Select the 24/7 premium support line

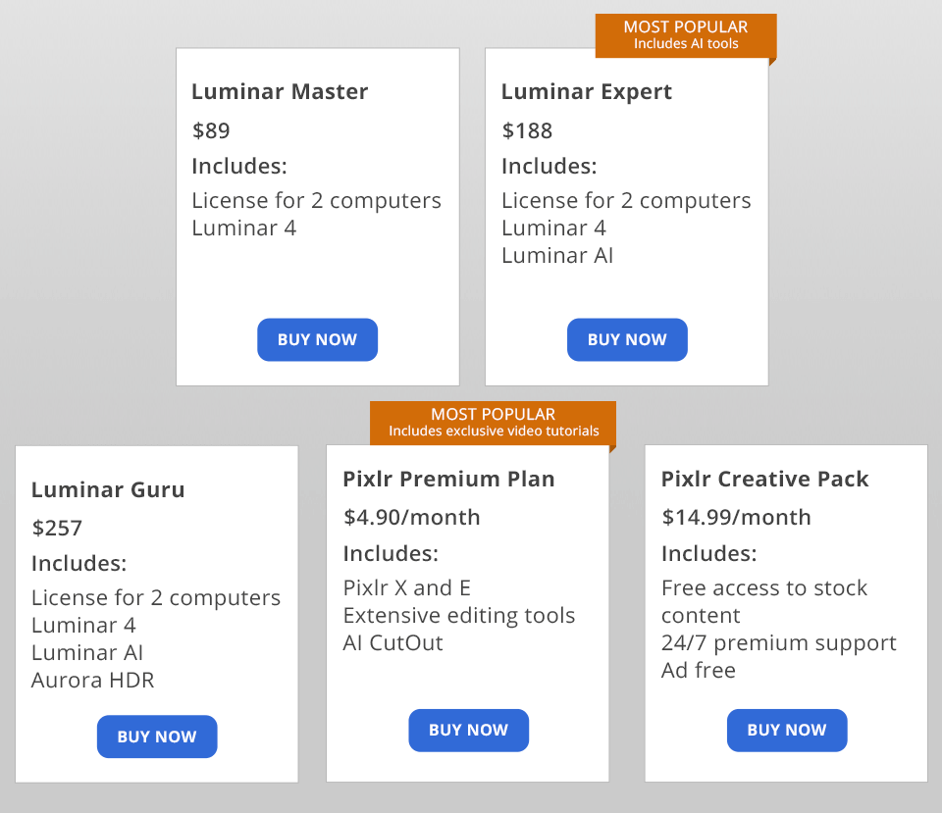click(778, 643)
